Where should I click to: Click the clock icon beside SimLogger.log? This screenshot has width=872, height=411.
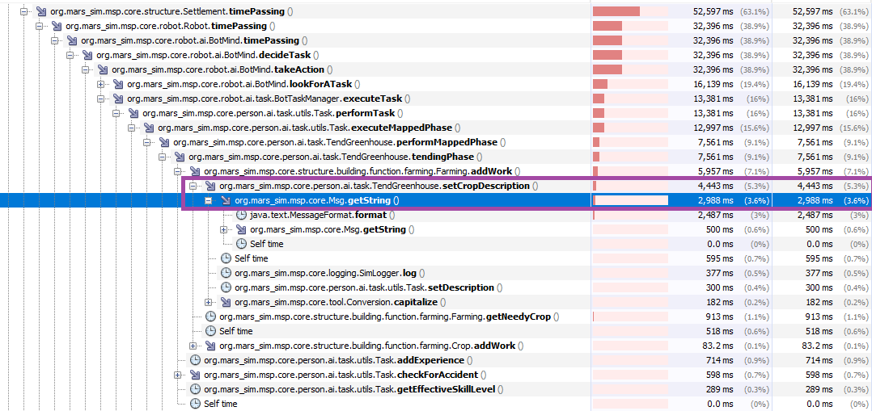[225, 273]
